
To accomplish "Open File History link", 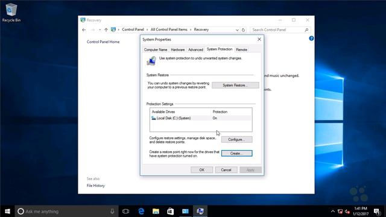I will click(x=95, y=186).
